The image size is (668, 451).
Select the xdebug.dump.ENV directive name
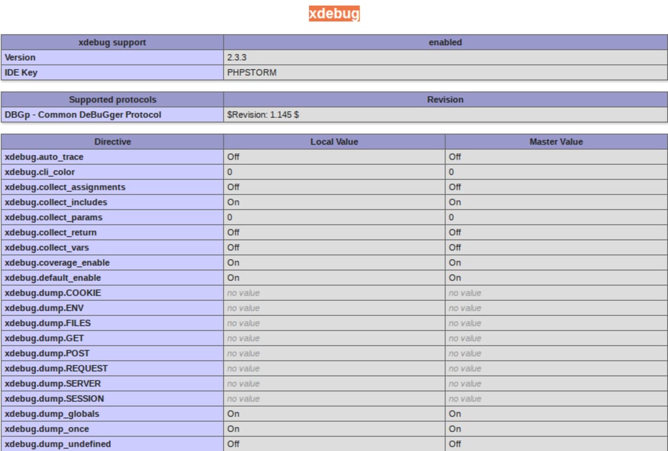pos(44,309)
